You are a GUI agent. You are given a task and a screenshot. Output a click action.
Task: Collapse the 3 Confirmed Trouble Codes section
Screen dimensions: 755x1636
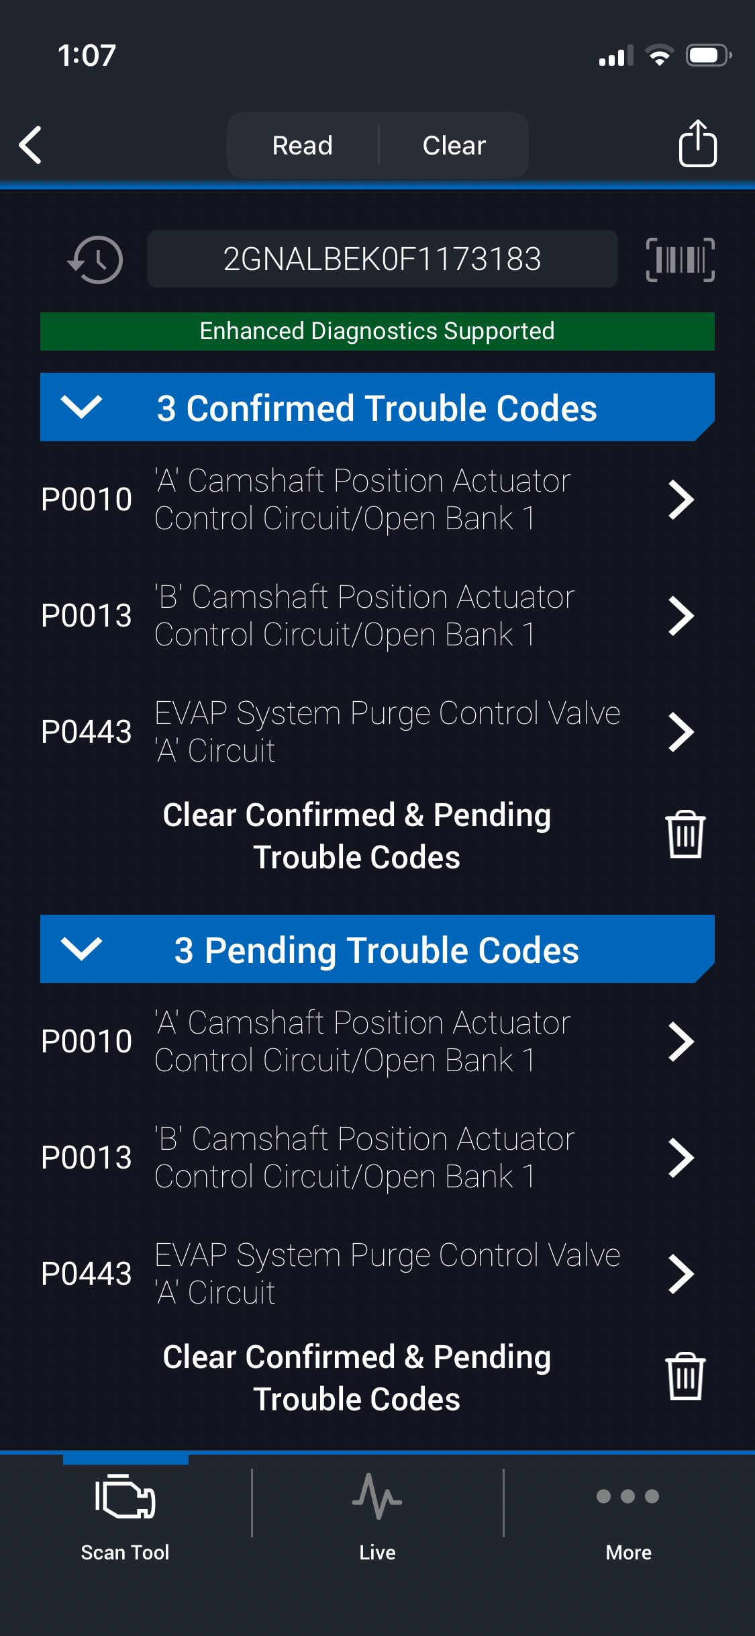81,407
